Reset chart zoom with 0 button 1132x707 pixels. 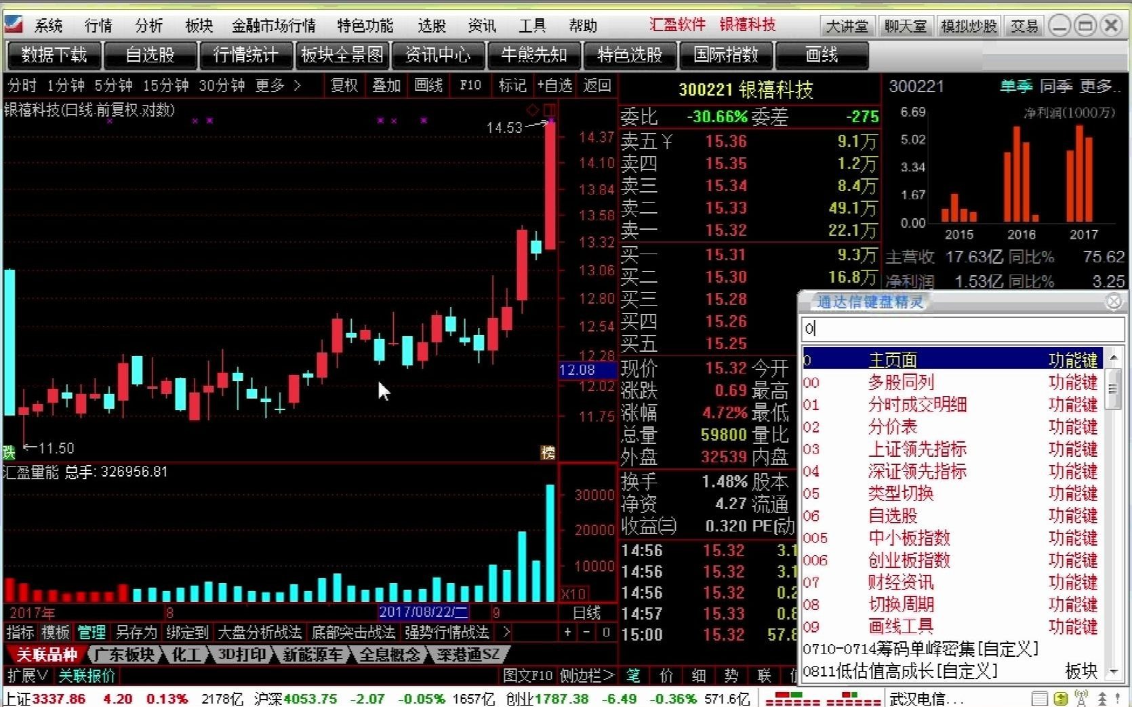pos(606,632)
